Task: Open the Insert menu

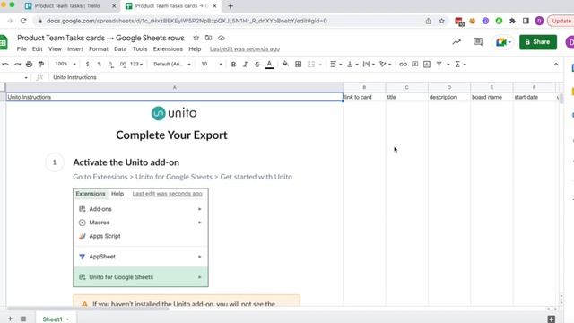Action: coord(75,48)
